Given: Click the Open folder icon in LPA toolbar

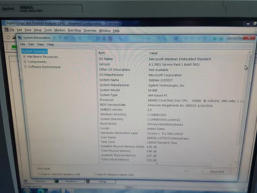Looking at the screenshot, I should coord(14,38).
